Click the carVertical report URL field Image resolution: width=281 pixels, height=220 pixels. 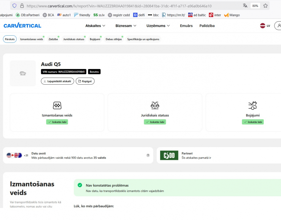[119, 6]
